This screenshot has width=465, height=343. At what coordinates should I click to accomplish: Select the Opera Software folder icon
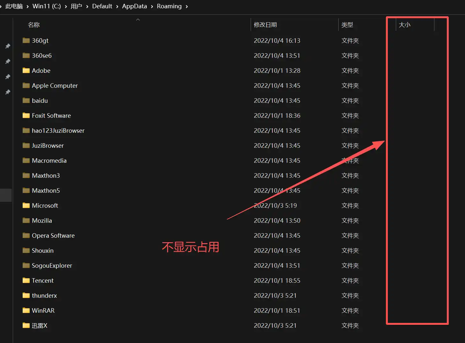pos(26,235)
